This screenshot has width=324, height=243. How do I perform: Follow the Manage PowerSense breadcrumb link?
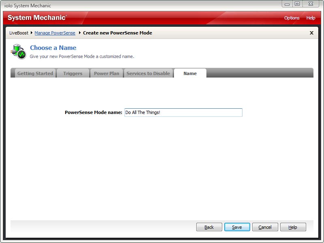pos(55,33)
